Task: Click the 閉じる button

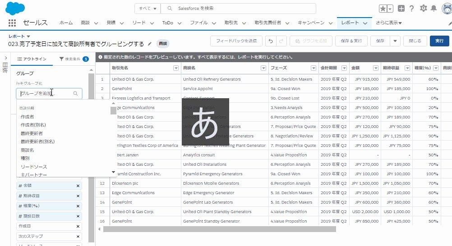Action: [415, 41]
